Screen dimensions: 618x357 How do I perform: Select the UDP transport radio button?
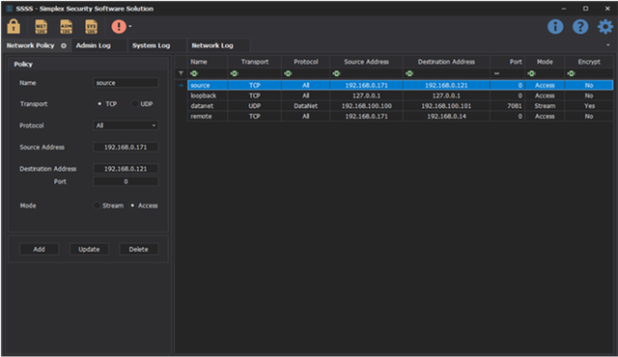pos(135,104)
